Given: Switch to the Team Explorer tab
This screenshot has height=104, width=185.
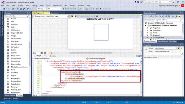Looking at the screenshot, I should click(163, 41).
